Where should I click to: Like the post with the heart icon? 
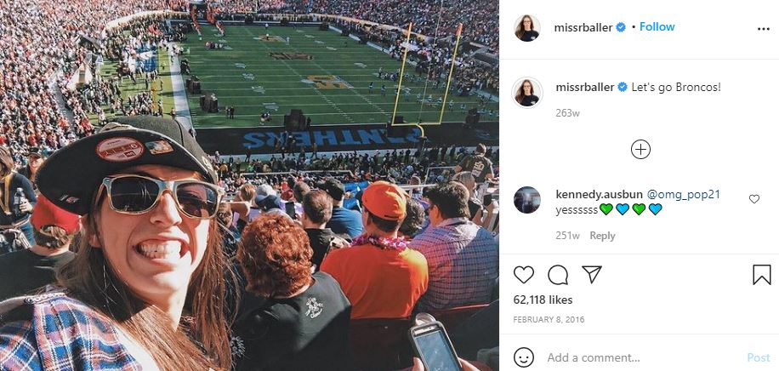tap(523, 275)
